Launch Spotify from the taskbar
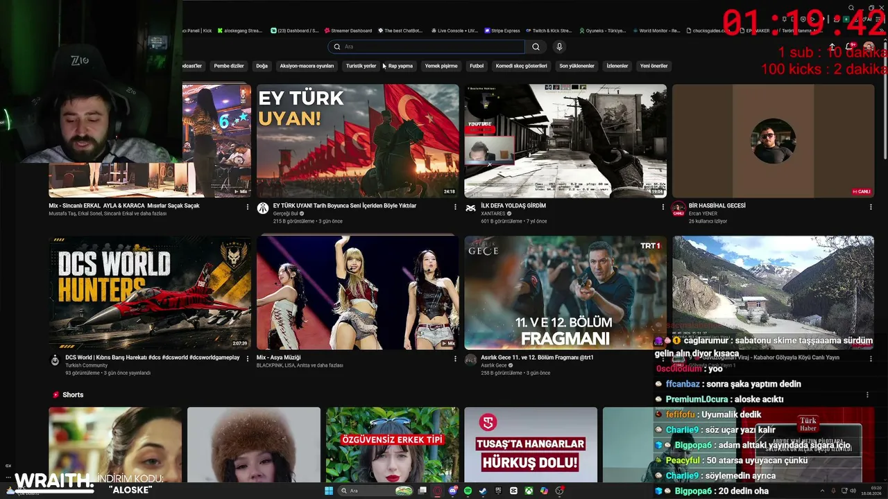Viewport: 888px width, 499px height. [468, 491]
